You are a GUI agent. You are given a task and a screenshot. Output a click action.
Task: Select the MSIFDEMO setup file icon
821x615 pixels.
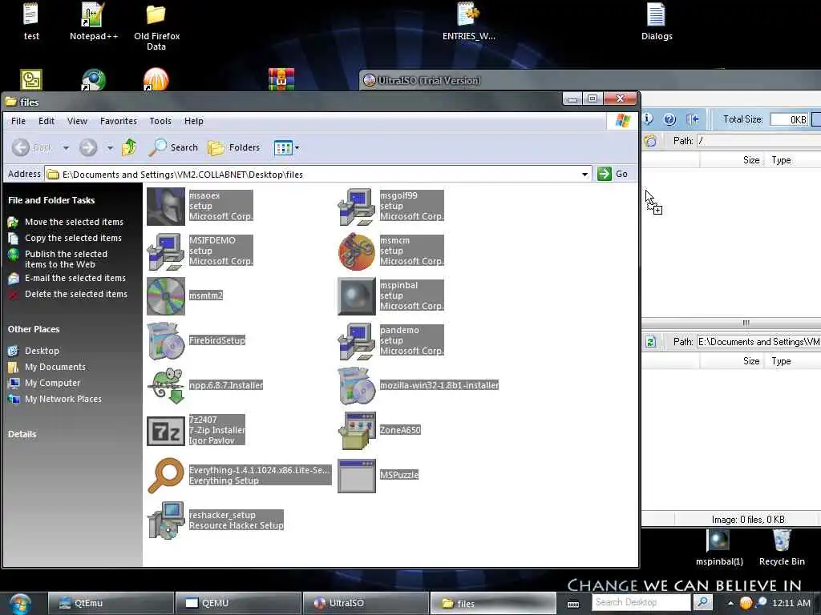pyautogui.click(x=165, y=251)
